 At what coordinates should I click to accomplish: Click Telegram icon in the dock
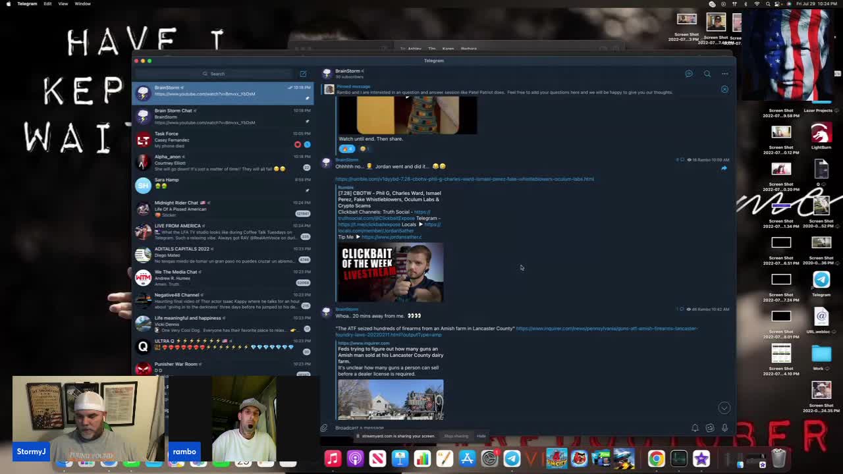(x=512, y=459)
